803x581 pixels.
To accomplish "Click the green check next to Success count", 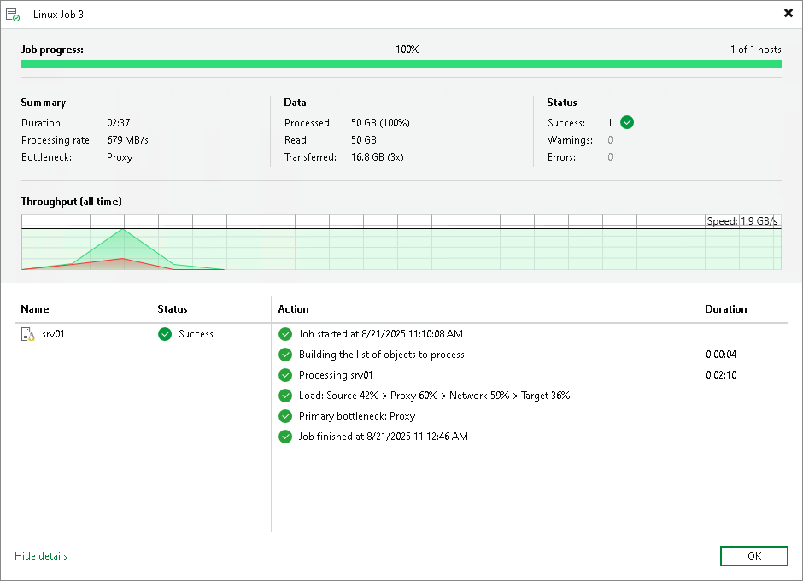I will click(627, 122).
